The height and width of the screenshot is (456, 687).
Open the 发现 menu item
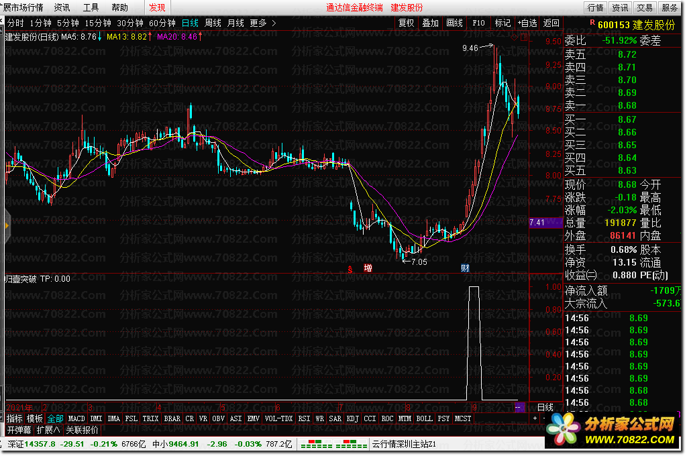(157, 7)
